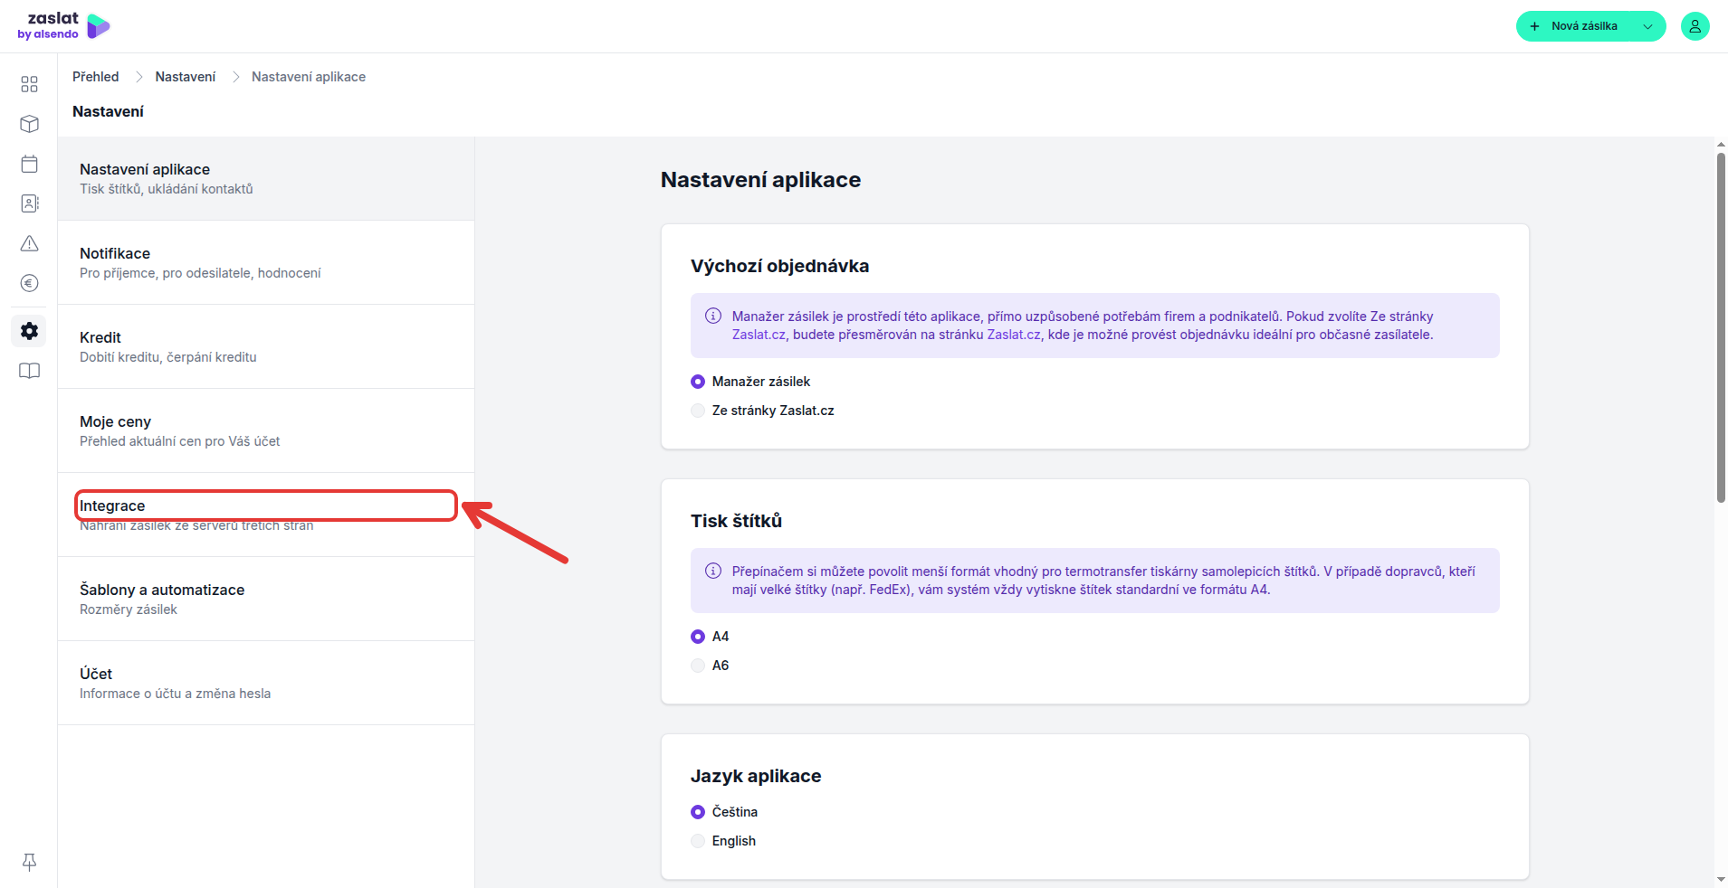Click the Tisk štítků heading
This screenshot has height=888, width=1728.
pyautogui.click(x=736, y=521)
